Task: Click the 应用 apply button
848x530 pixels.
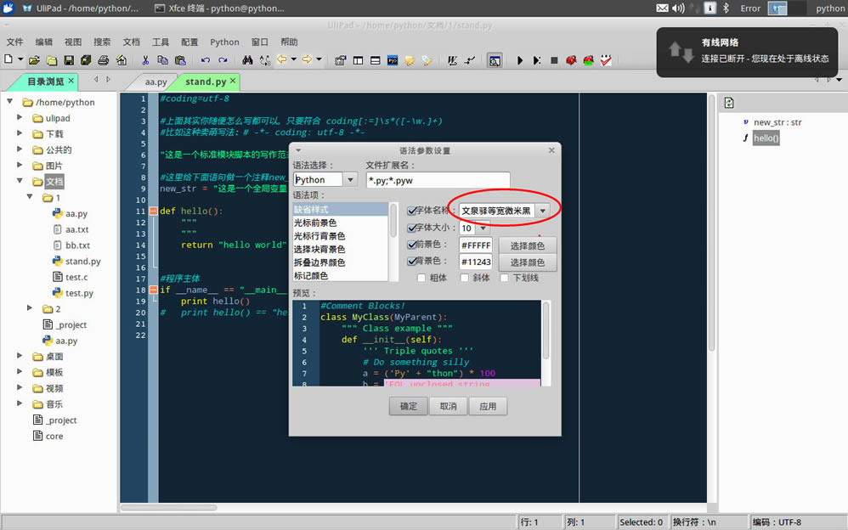Action: (487, 406)
